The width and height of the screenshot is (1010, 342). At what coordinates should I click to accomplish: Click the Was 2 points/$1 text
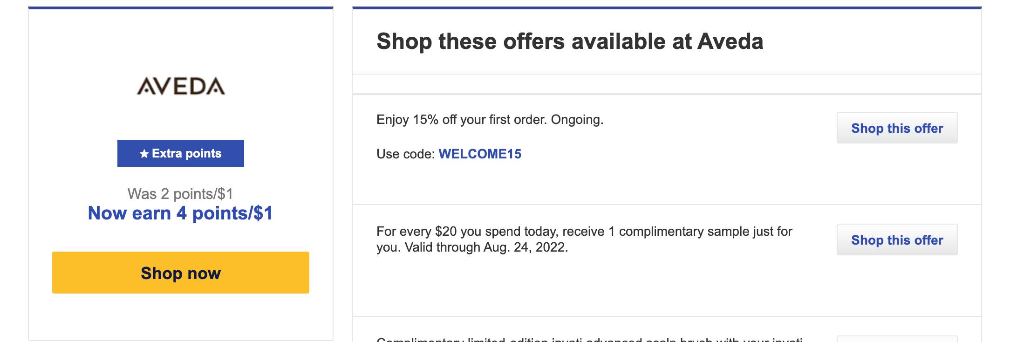pos(180,193)
